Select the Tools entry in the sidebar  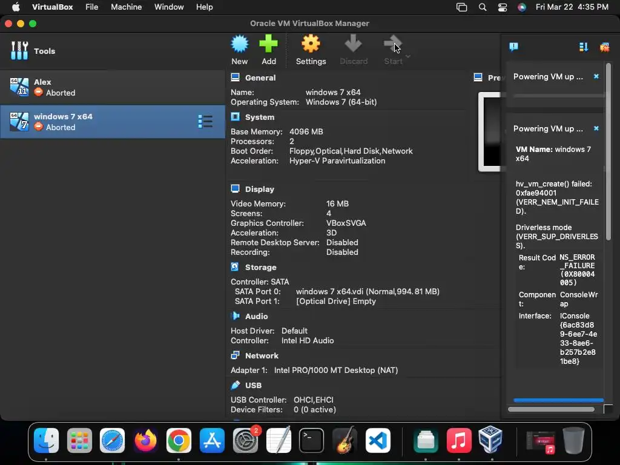(x=112, y=51)
